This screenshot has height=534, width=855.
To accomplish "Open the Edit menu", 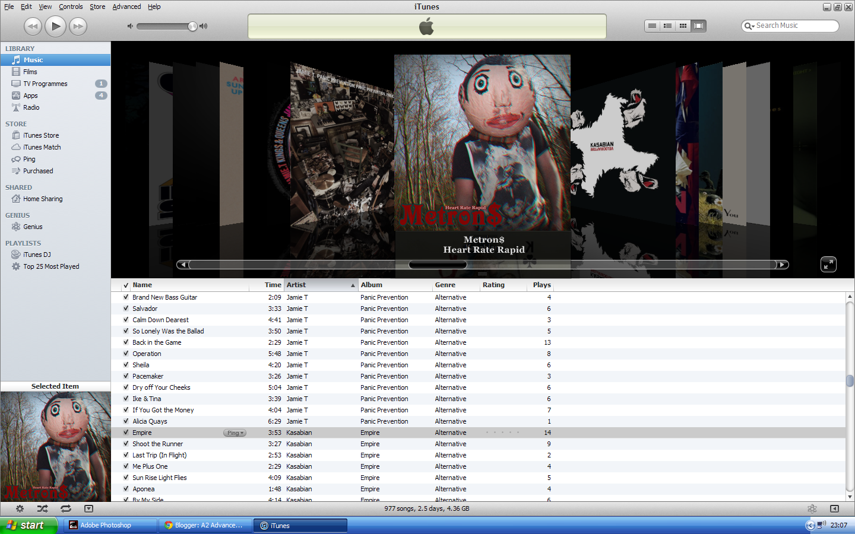I will coord(26,7).
